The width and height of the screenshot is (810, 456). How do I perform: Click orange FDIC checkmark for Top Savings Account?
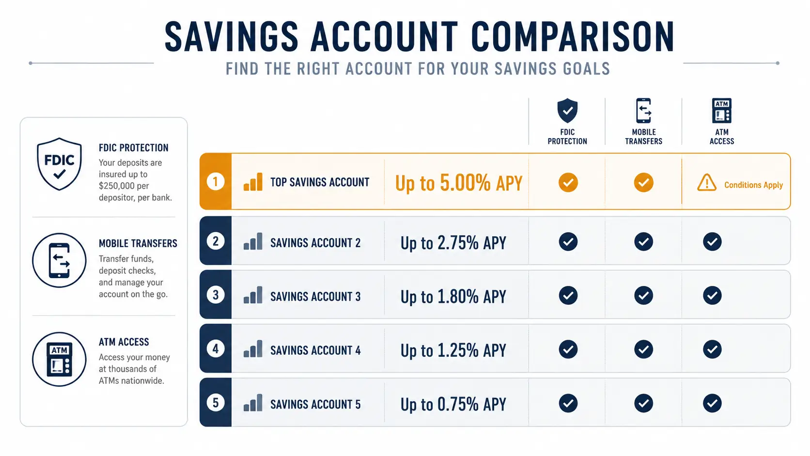(568, 182)
